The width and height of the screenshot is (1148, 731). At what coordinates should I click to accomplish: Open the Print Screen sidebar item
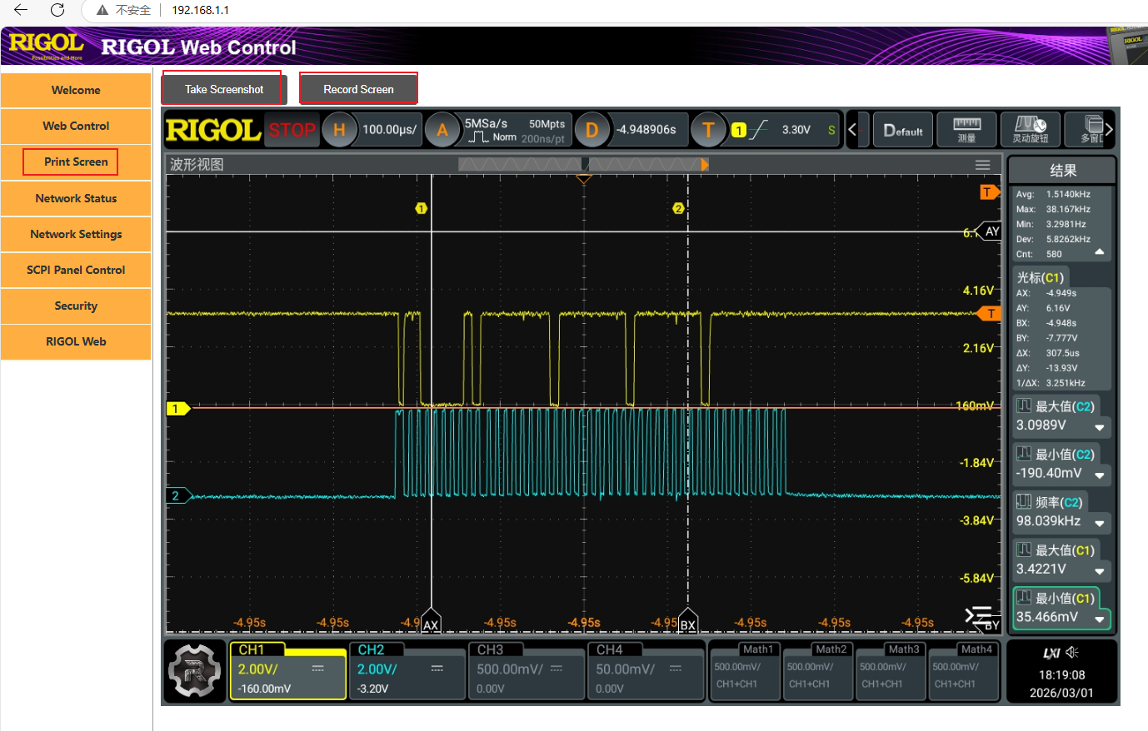(76, 162)
